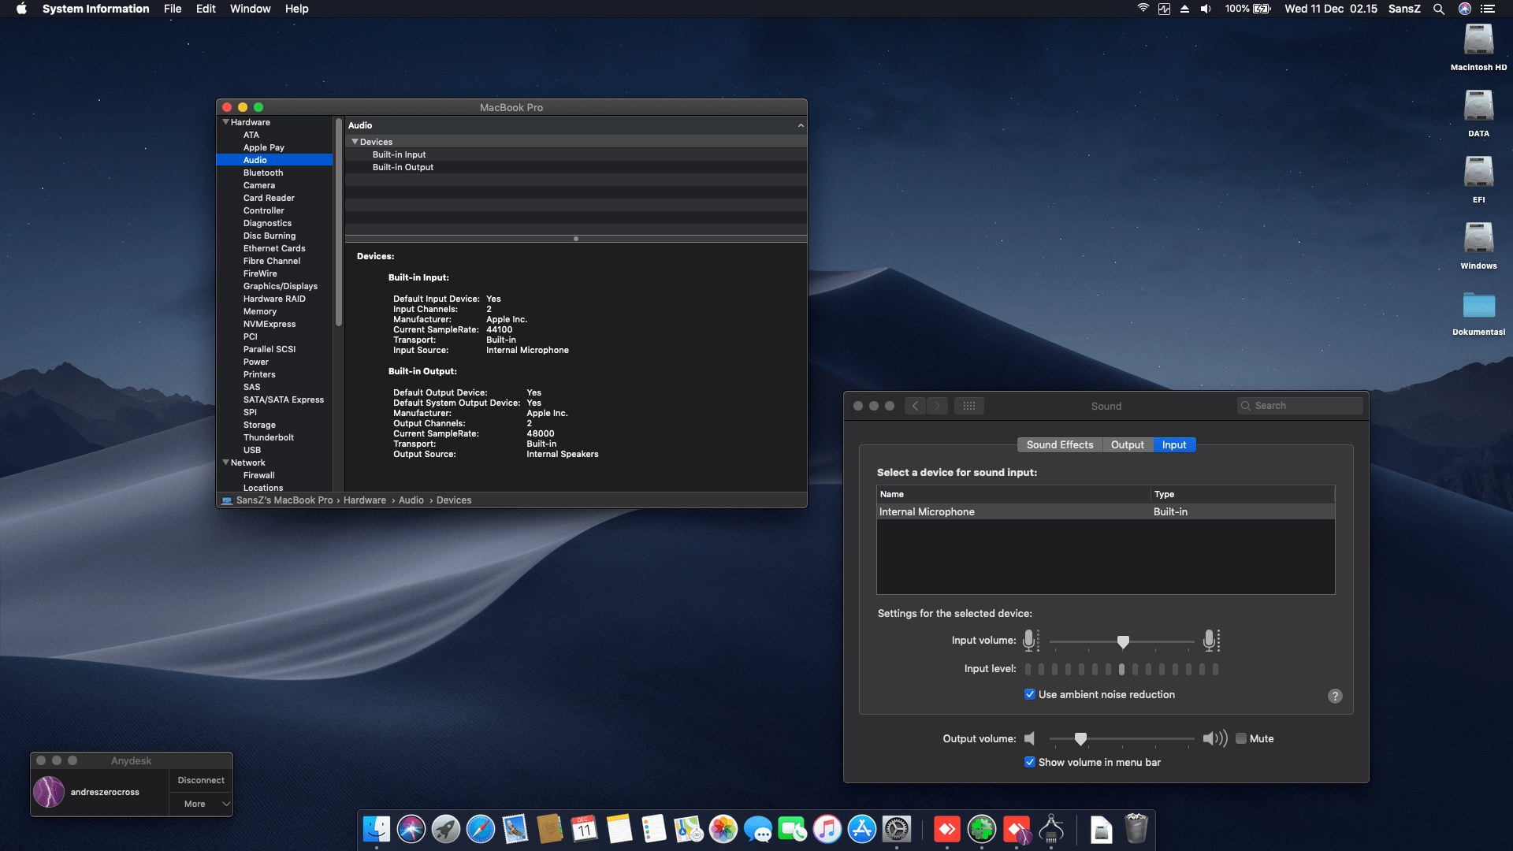Uncheck Show volume in menu bar
Image resolution: width=1513 pixels, height=851 pixels.
[1029, 762]
